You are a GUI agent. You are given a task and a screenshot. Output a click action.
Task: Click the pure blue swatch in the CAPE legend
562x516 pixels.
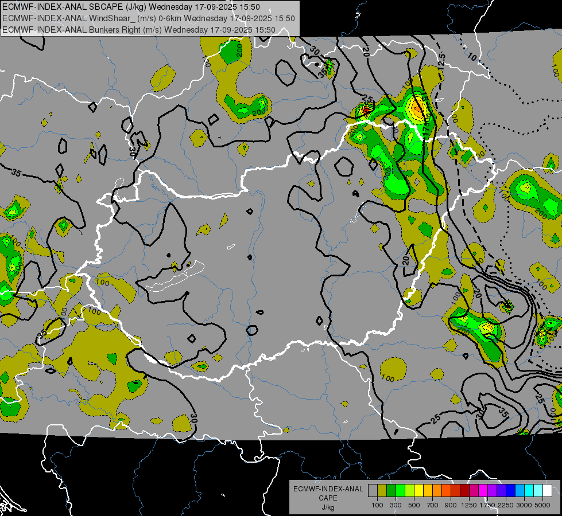pyautogui.click(x=511, y=490)
